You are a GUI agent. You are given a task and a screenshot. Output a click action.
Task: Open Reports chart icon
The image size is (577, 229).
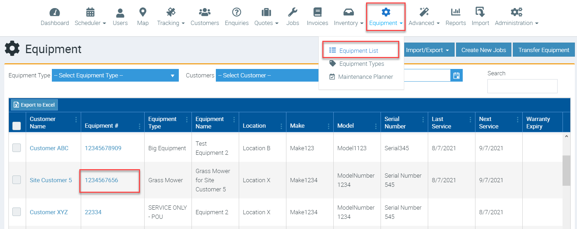point(455,13)
